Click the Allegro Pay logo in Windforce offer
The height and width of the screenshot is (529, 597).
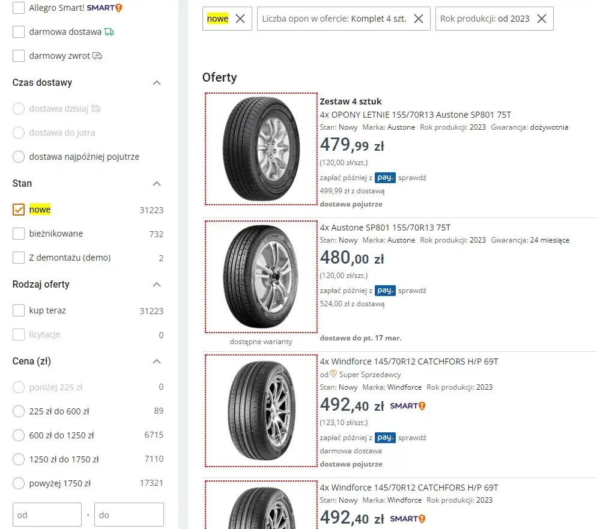(385, 437)
